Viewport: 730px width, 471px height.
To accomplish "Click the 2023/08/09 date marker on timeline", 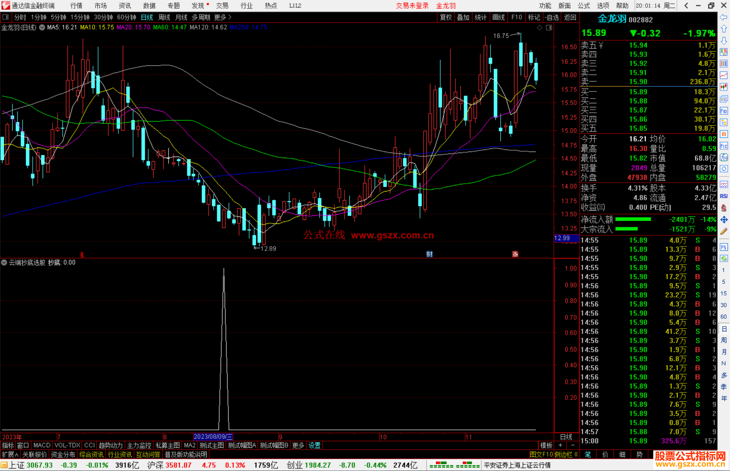I will pos(213,437).
